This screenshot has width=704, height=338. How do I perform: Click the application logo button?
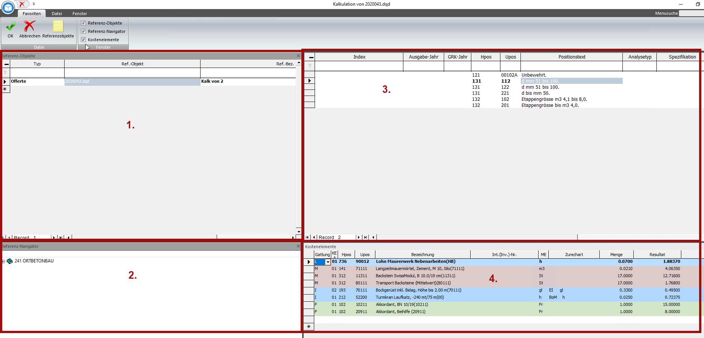click(x=8, y=7)
